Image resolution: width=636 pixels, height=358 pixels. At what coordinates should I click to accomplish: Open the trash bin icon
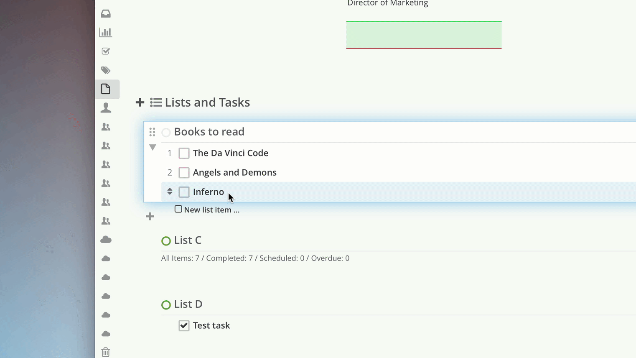pyautogui.click(x=106, y=352)
